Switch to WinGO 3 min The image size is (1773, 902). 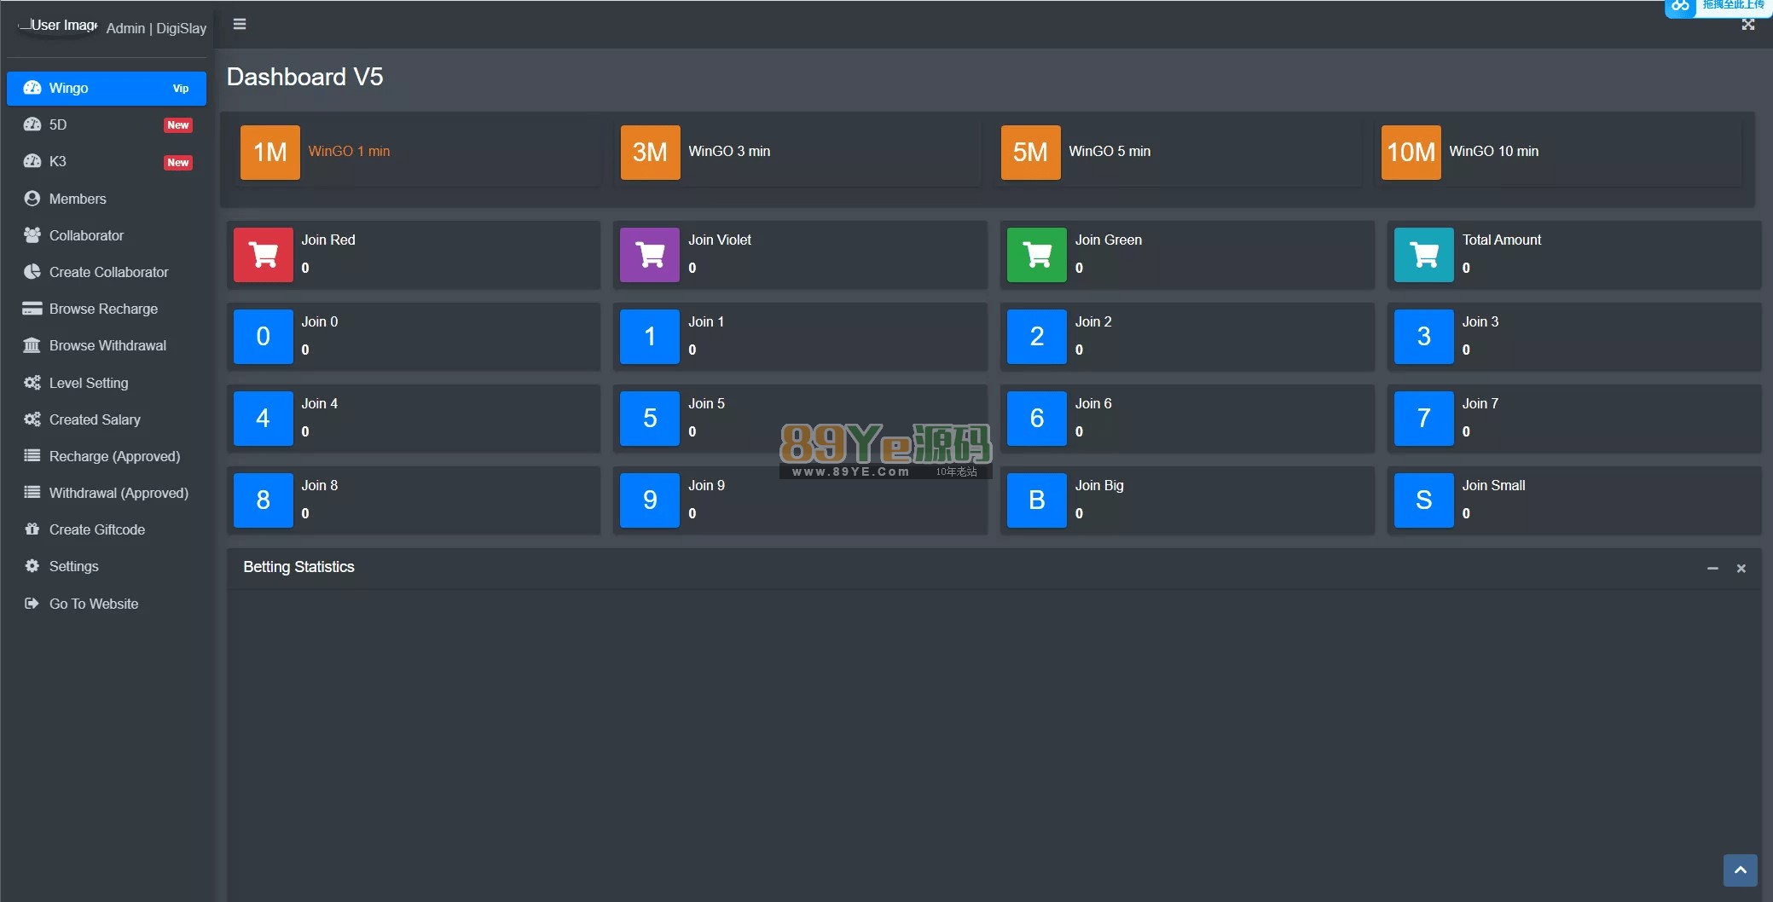[728, 151]
